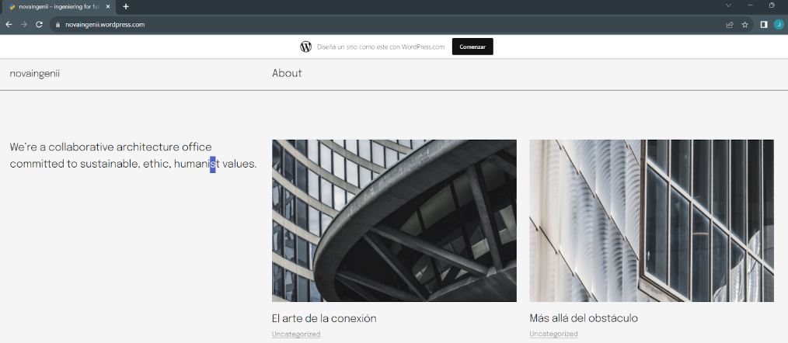This screenshot has width=788, height=343.
Task: Select the novaingenii browser tab
Action: pyautogui.click(x=54, y=6)
